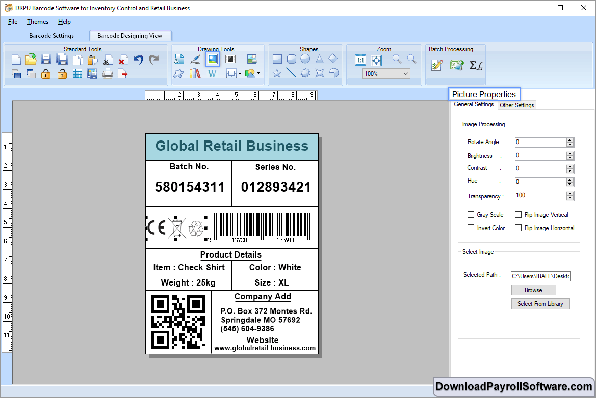
Task: Toggle the grid display icon
Action: (x=77, y=74)
